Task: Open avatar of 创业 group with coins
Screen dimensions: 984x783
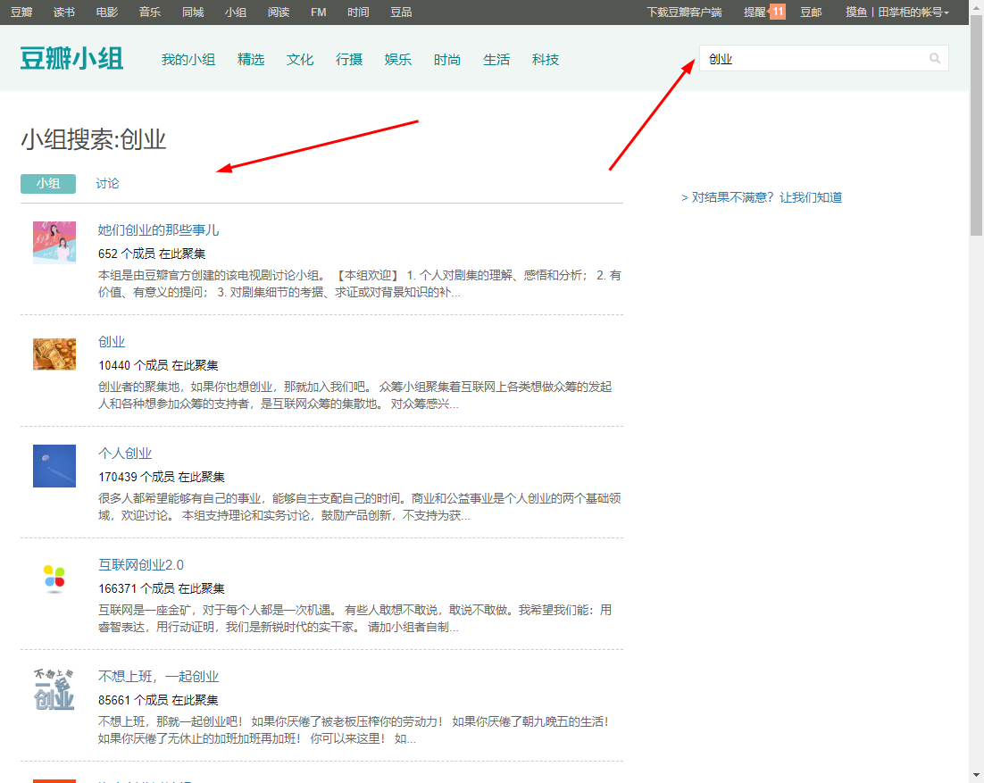Action: [x=54, y=354]
